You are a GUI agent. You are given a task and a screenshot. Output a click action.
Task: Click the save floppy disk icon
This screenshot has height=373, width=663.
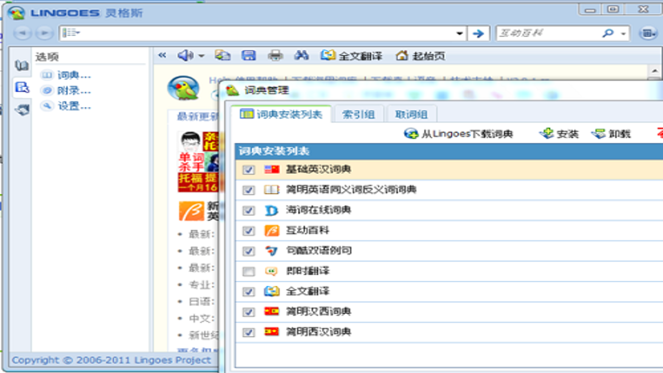point(249,55)
